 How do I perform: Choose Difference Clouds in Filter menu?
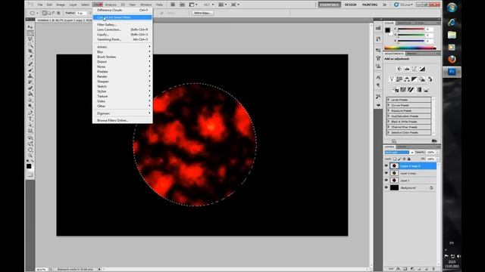tap(123, 10)
